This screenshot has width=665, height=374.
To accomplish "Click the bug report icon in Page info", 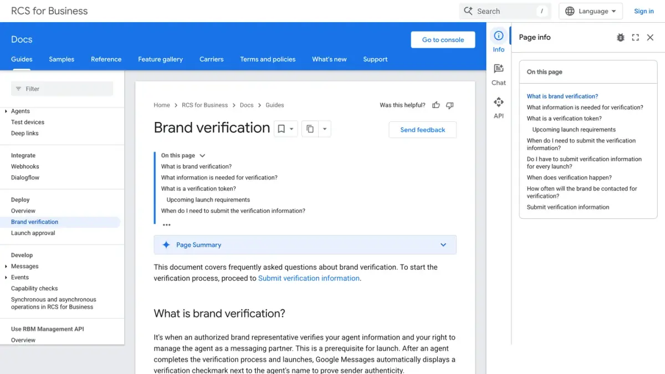I will [x=621, y=37].
